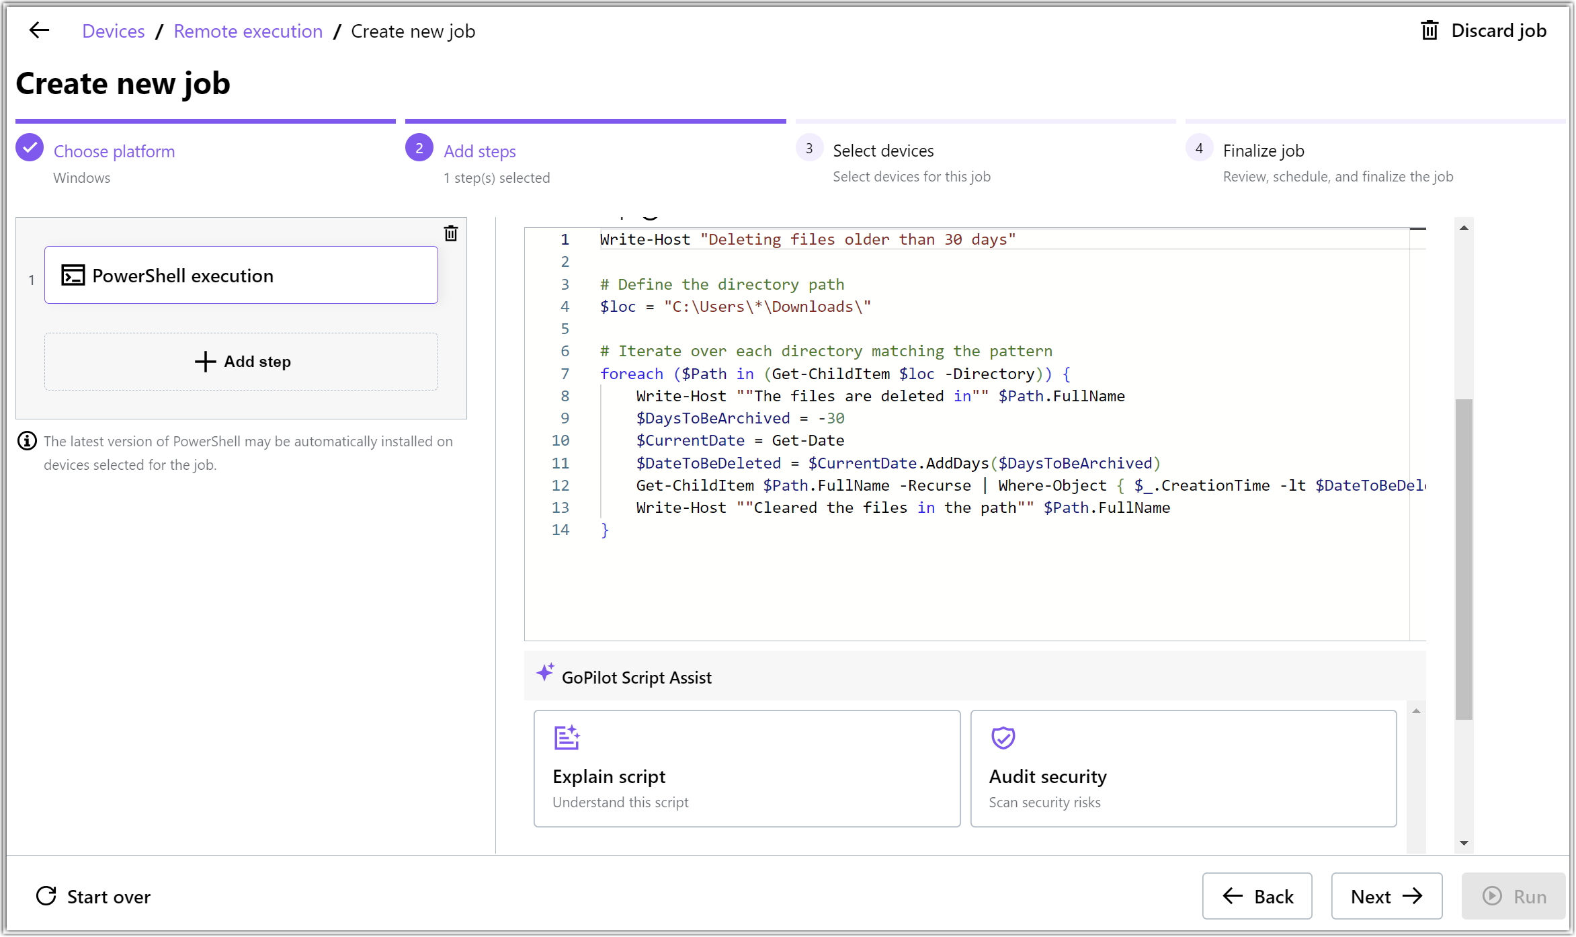This screenshot has width=1576, height=937.
Task: Delete the PowerShell execution step via trash icon
Action: pos(451,234)
